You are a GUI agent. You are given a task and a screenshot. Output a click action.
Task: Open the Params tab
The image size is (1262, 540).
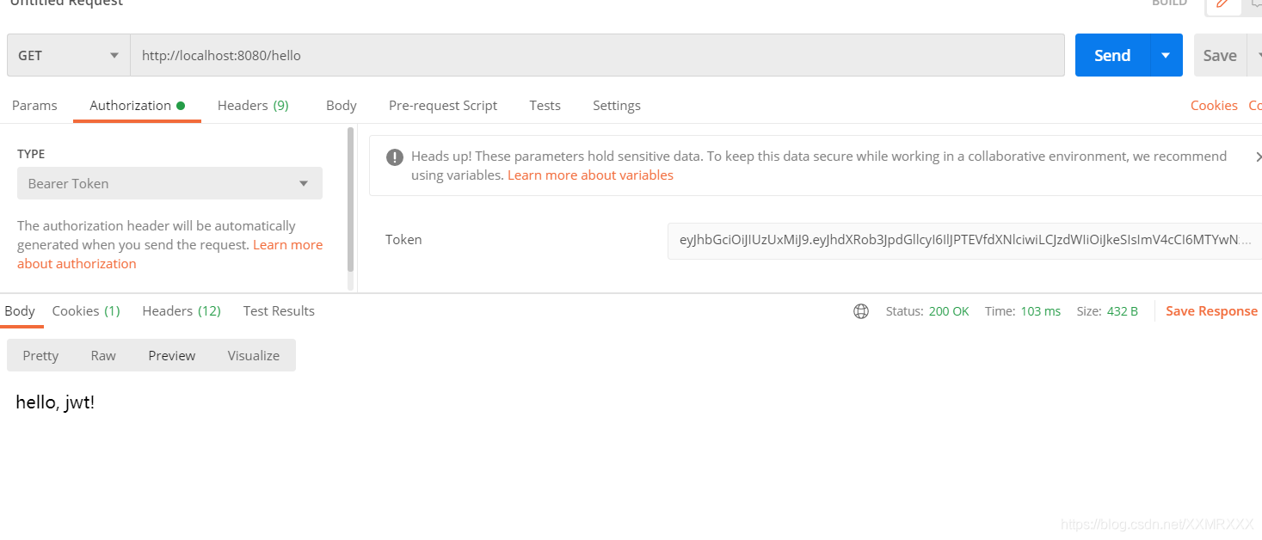click(34, 105)
